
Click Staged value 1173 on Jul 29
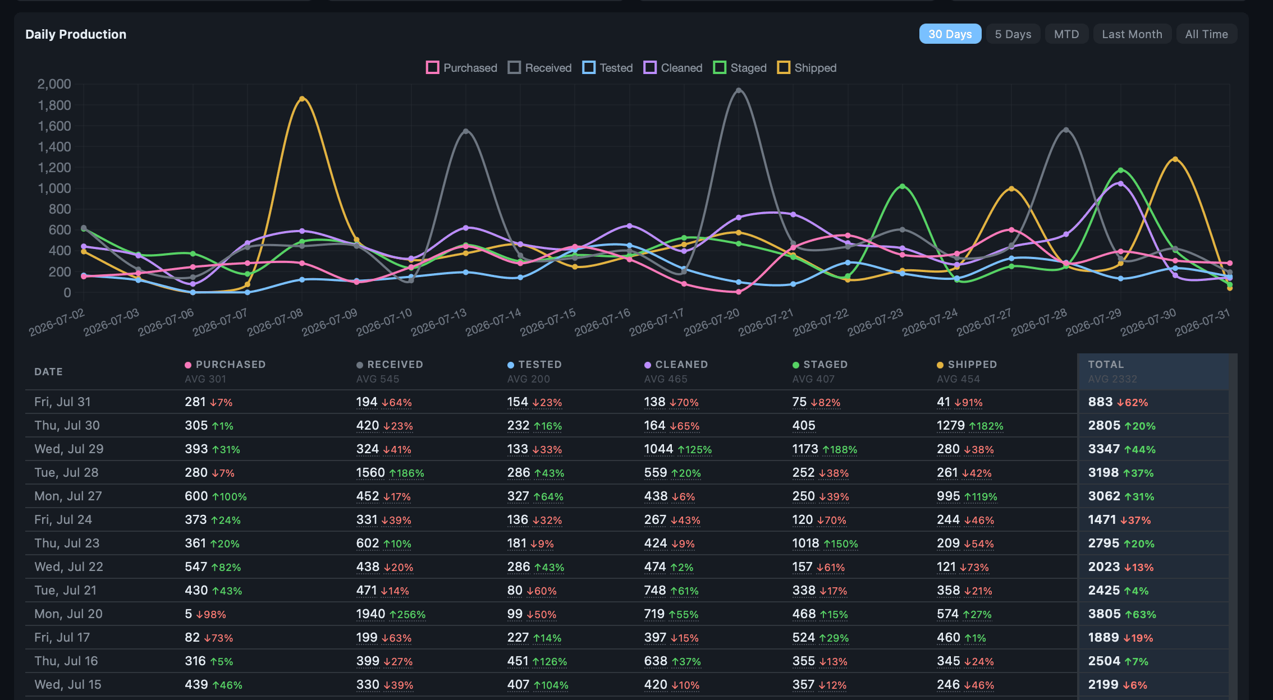pos(805,449)
